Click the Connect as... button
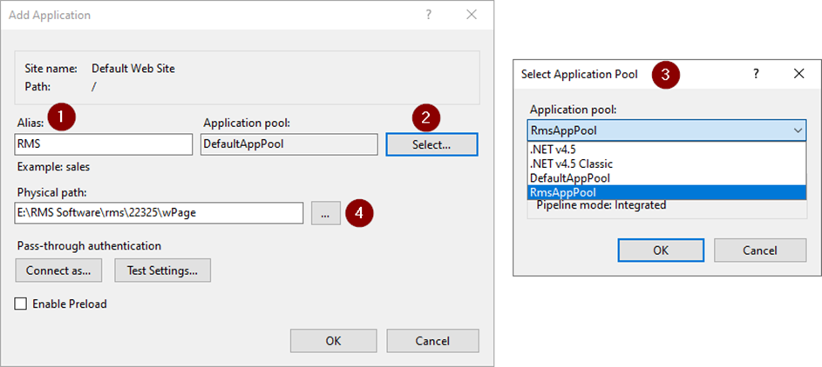This screenshot has width=822, height=367. point(58,270)
